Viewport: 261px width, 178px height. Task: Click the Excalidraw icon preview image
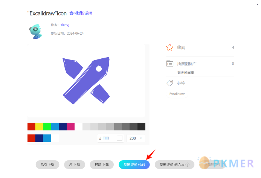point(86,81)
